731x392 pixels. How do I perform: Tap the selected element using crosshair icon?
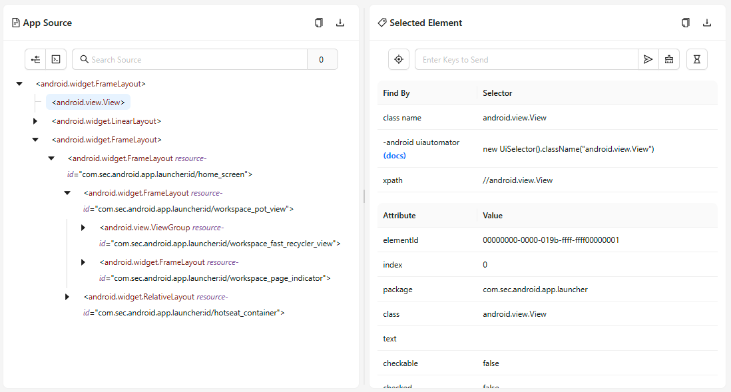point(399,59)
